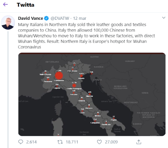The height and width of the screenshot is (148, 168).
Task: Open the share upload icon
Action: click(x=139, y=142)
